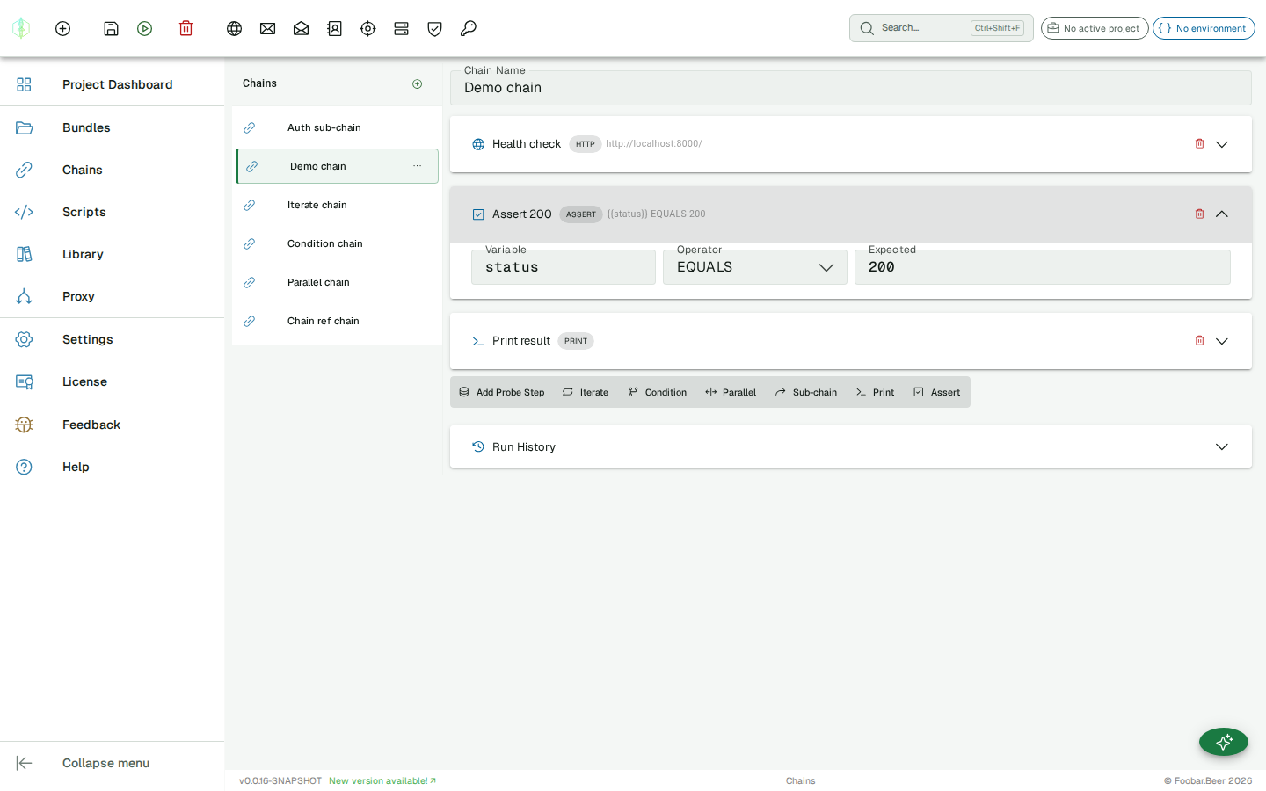Add a Parallel step

[731, 392]
